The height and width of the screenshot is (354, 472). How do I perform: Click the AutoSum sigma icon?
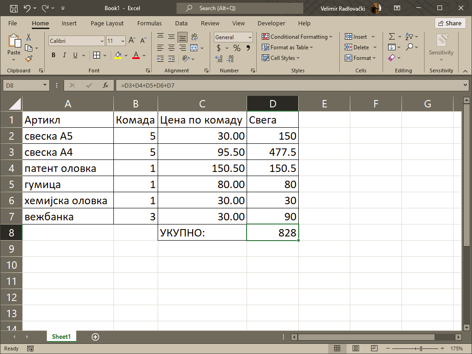coord(392,37)
